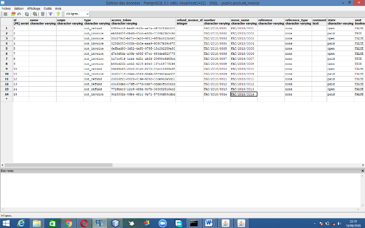Click the grid scrollbar left arrow

(2, 165)
